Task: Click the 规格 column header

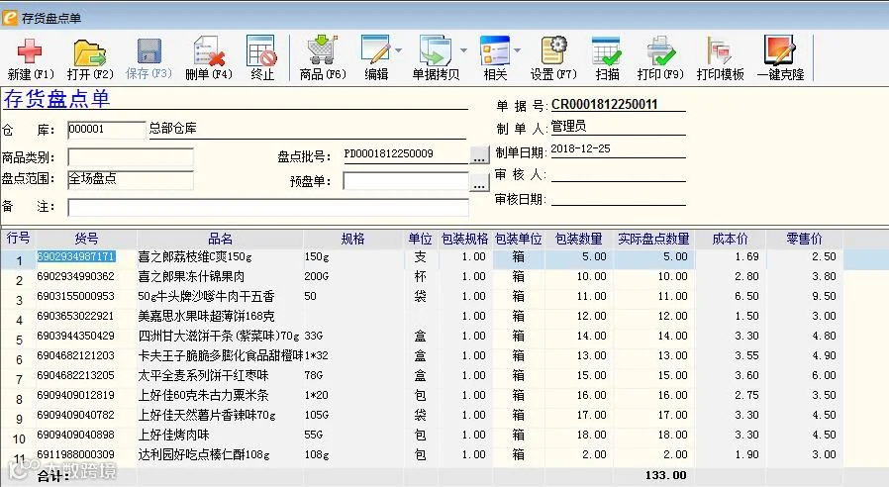Action: (x=352, y=239)
